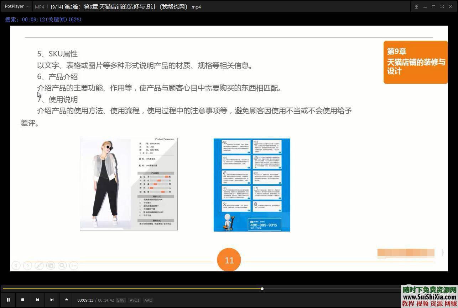Screen dimensions: 458x308
Task: Minimize the PotPlayer window
Action: pos(425,6)
